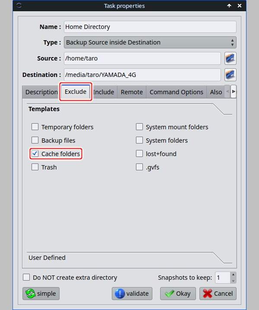Check the System folders template
The image size is (259, 310).
pos(139,141)
